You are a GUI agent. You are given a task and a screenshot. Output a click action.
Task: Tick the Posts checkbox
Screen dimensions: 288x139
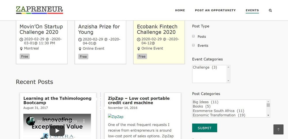pyautogui.click(x=194, y=36)
